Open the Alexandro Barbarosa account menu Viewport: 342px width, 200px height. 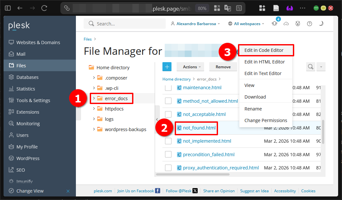pos(195,24)
